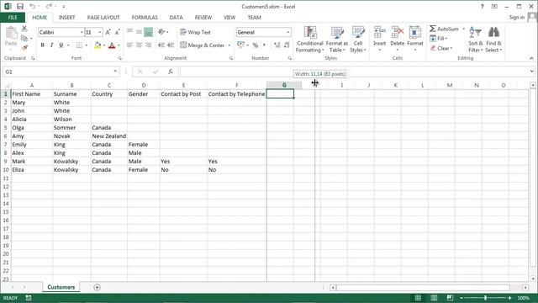The image size is (538, 303).
Task: Open Cell Styles gallery
Action: click(358, 40)
